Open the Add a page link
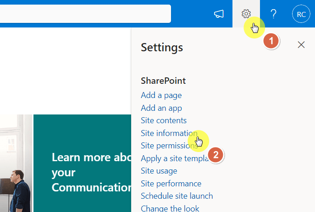 point(161,95)
